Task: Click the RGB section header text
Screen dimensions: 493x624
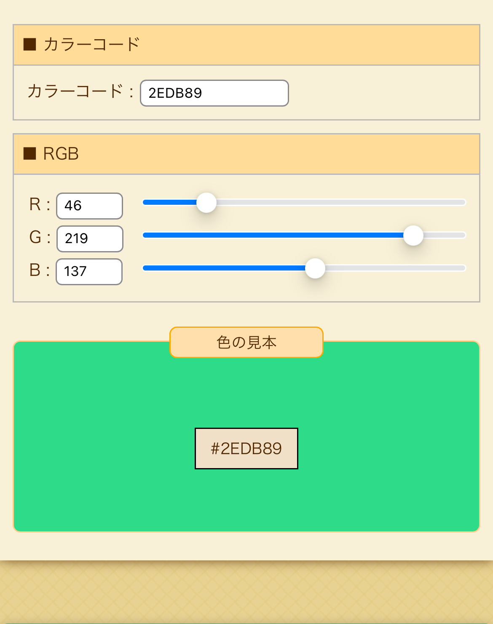Action: [61, 154]
